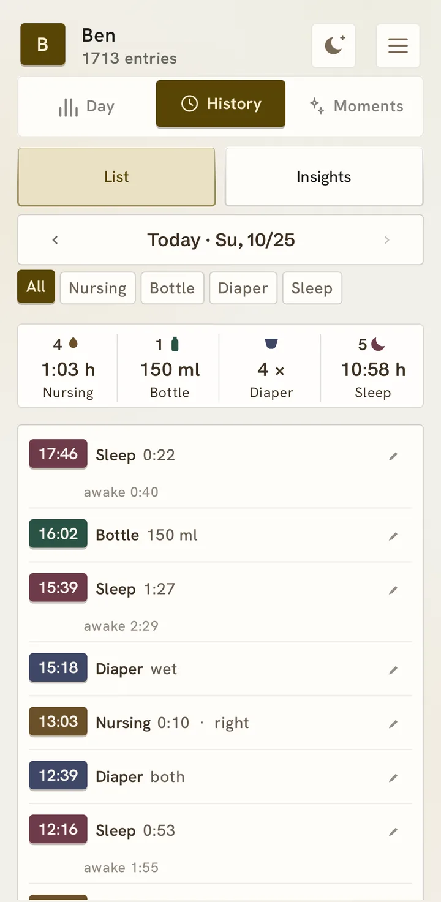Viewport: 441px width, 902px height.
Task: Select the List view button
Action: [x=116, y=177]
